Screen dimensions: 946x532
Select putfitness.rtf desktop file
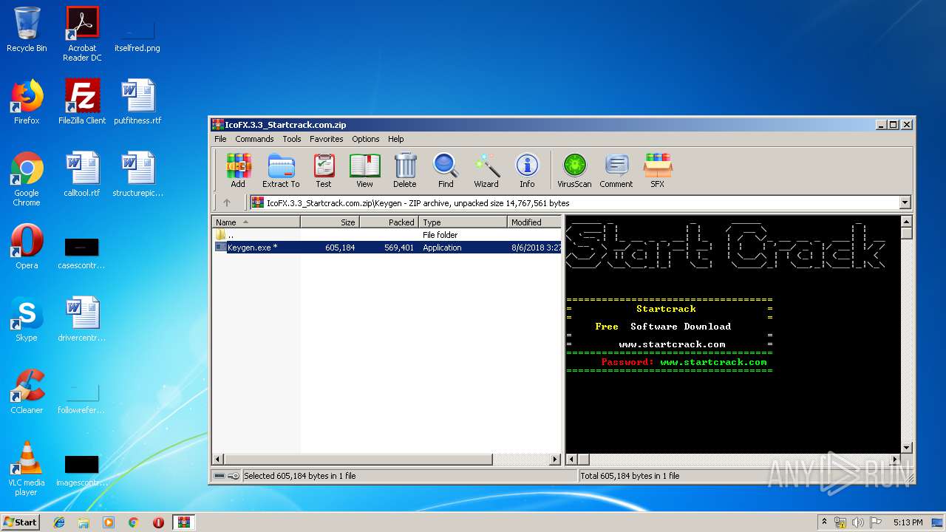137,102
